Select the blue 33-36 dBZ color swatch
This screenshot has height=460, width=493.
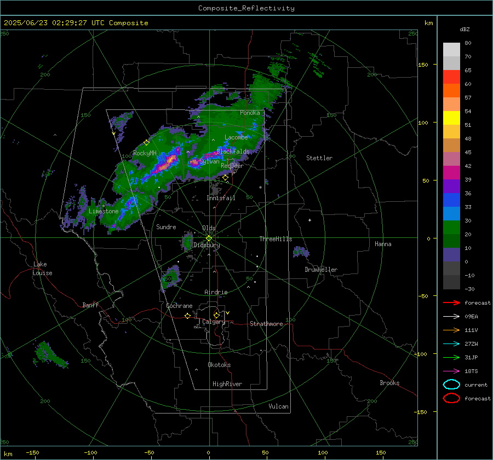(x=451, y=200)
